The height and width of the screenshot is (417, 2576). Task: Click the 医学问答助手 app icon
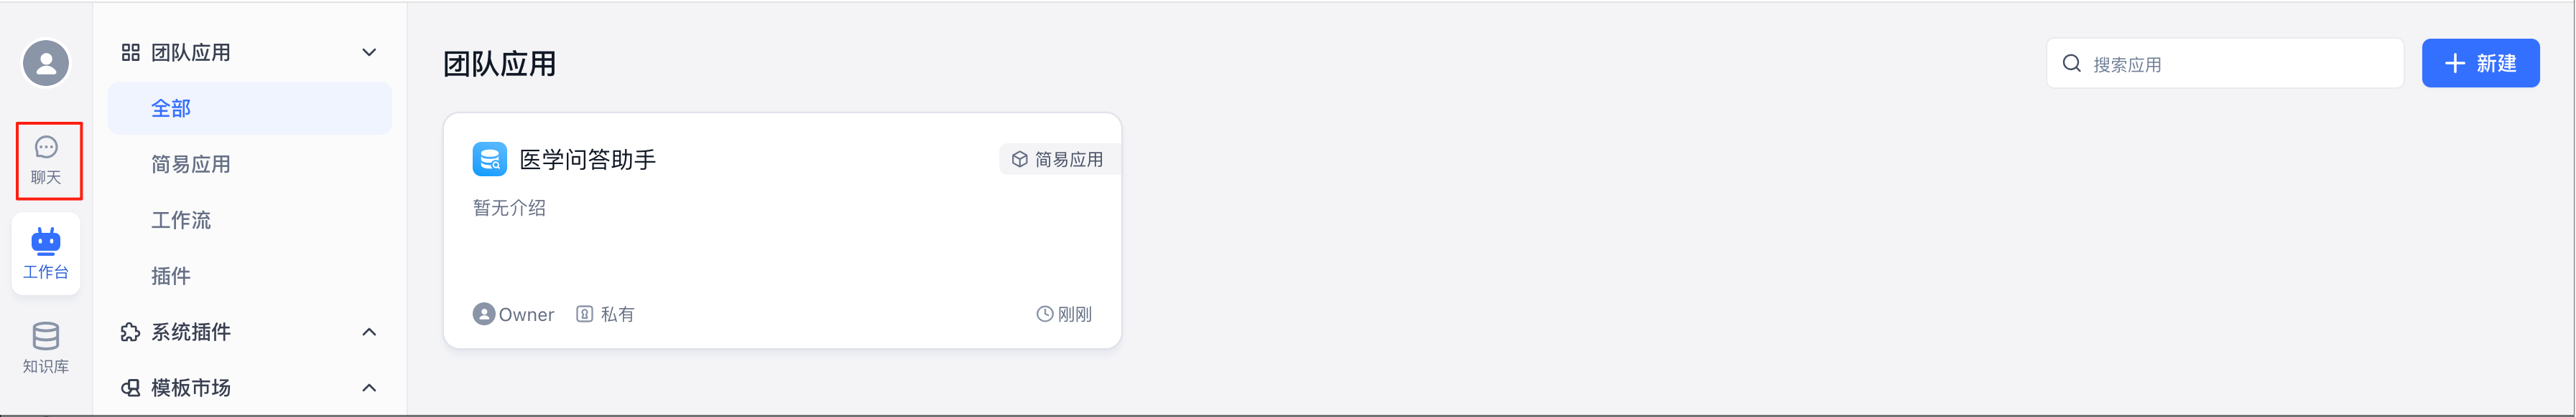(490, 160)
